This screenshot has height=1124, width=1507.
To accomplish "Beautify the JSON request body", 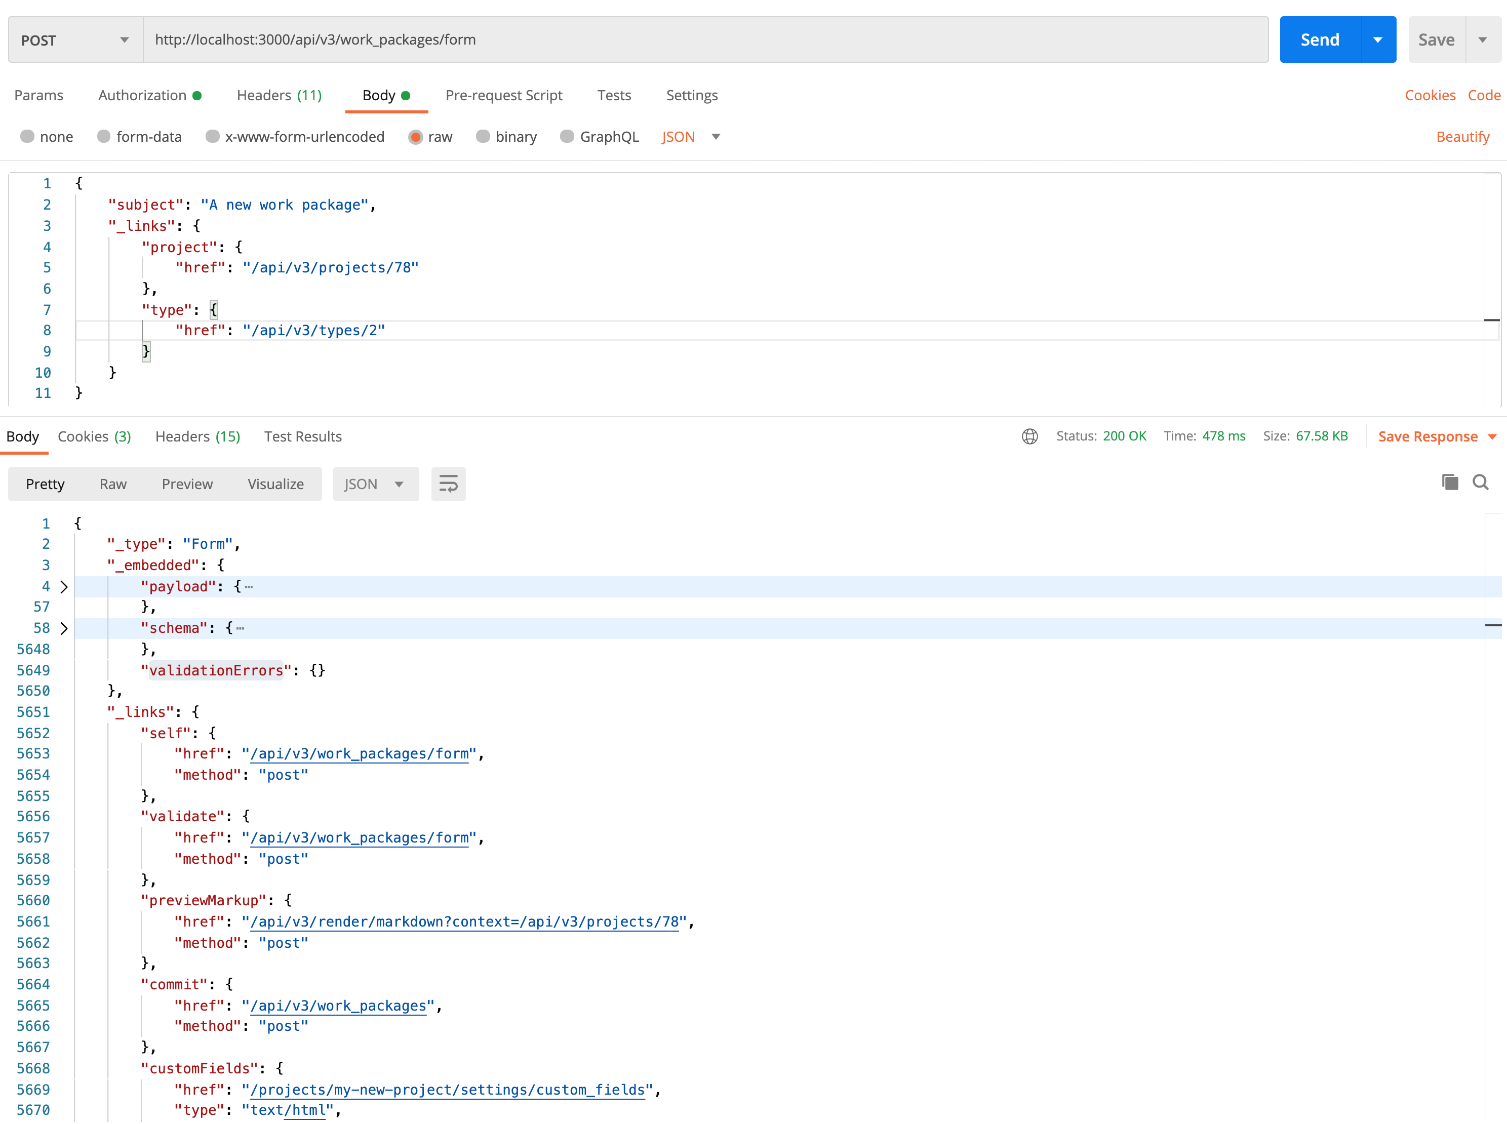I will pyautogui.click(x=1463, y=137).
